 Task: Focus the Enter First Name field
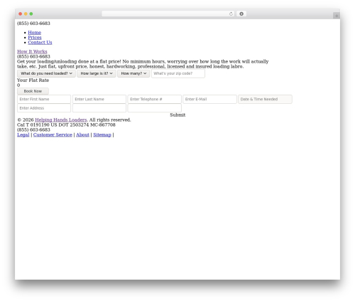pos(44,99)
